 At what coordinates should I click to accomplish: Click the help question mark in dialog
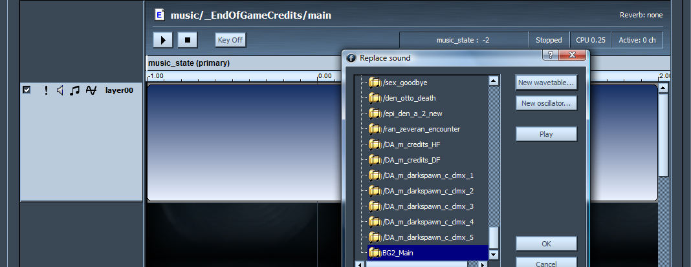551,56
